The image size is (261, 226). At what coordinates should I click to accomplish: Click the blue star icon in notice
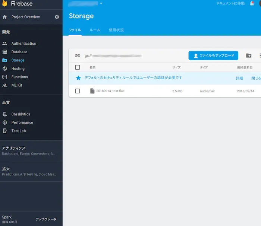[78, 78]
